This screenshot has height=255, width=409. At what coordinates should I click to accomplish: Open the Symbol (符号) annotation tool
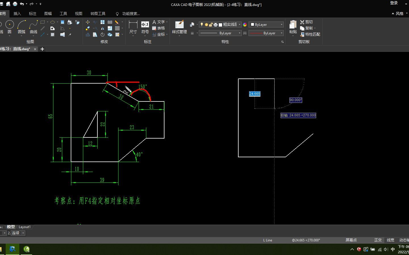coord(145,27)
